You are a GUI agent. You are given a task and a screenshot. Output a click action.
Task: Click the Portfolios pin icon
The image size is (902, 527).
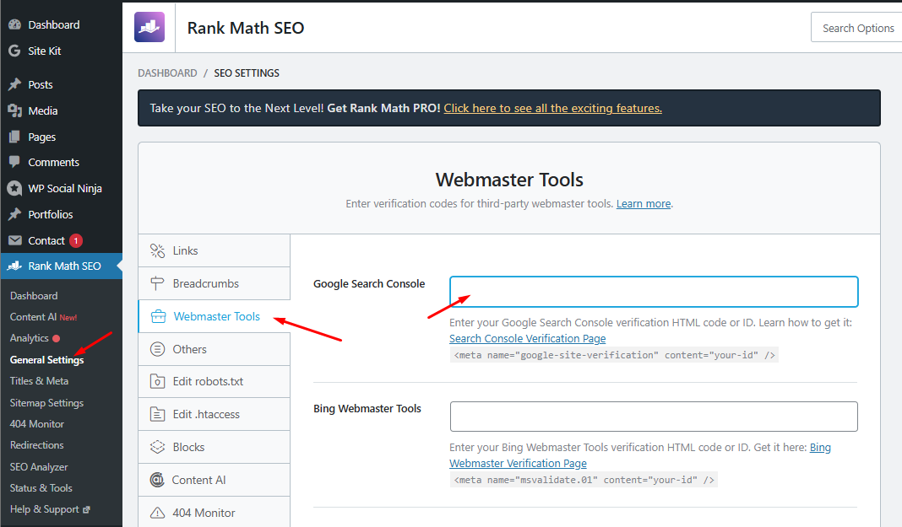point(15,214)
